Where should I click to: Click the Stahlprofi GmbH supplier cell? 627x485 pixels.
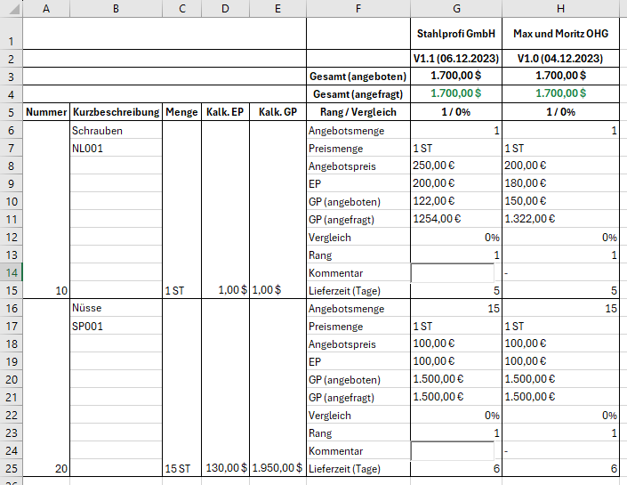(455, 34)
